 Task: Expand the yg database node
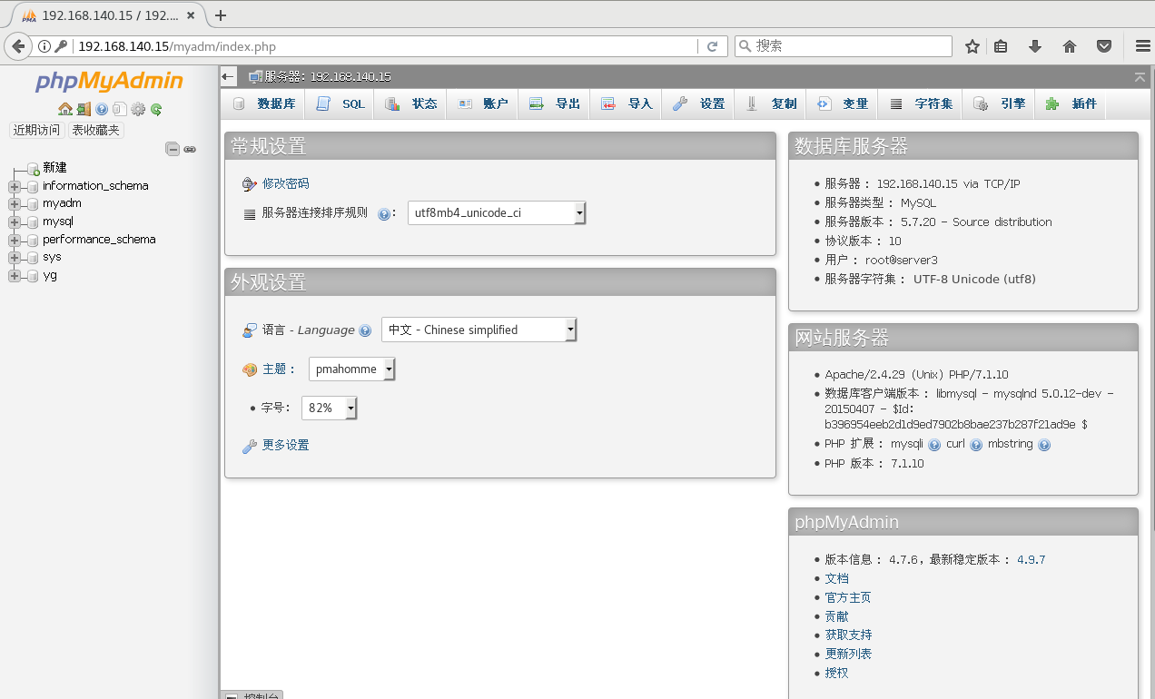pos(14,276)
